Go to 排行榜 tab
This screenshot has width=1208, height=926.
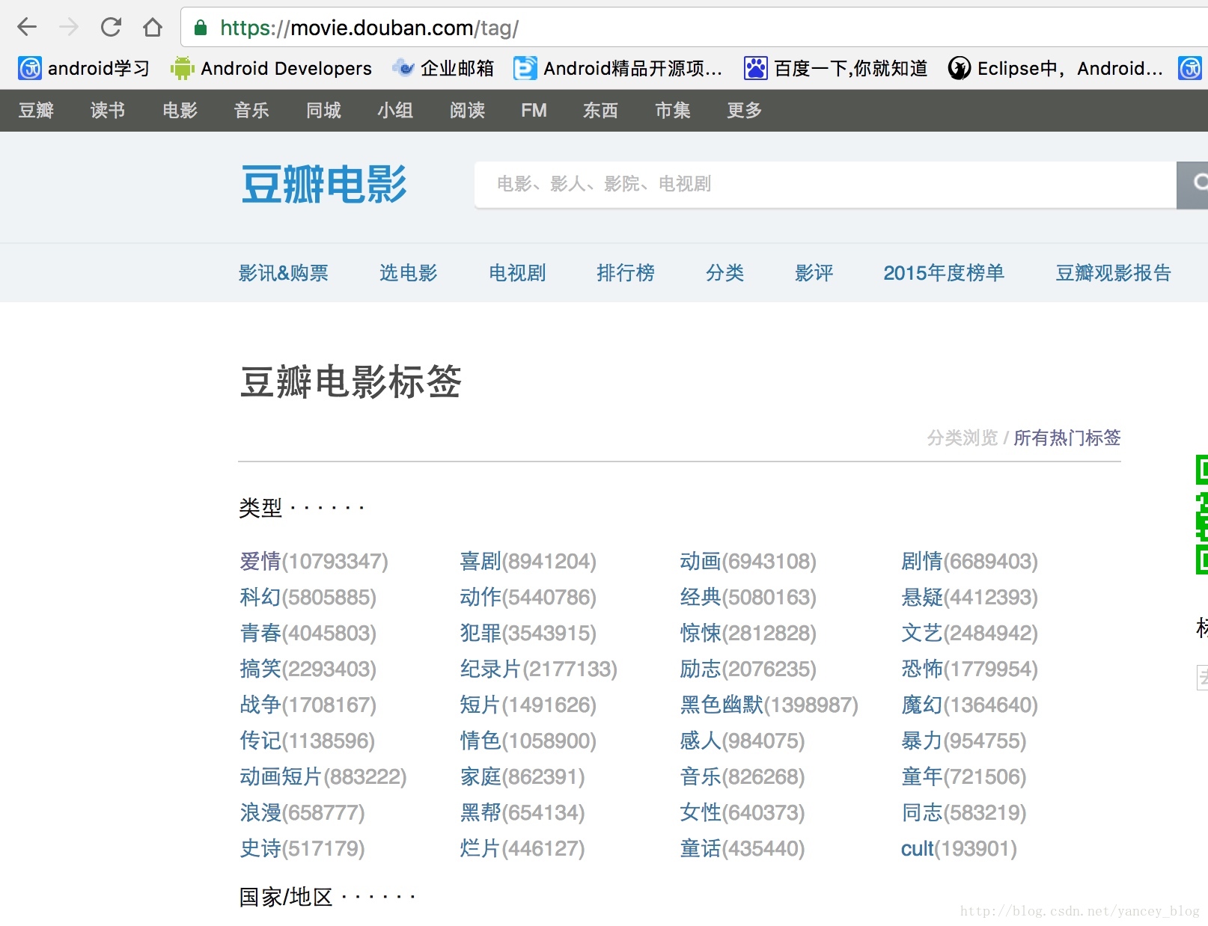(x=626, y=273)
